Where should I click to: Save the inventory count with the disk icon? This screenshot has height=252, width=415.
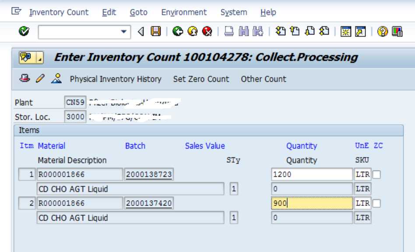tap(156, 31)
